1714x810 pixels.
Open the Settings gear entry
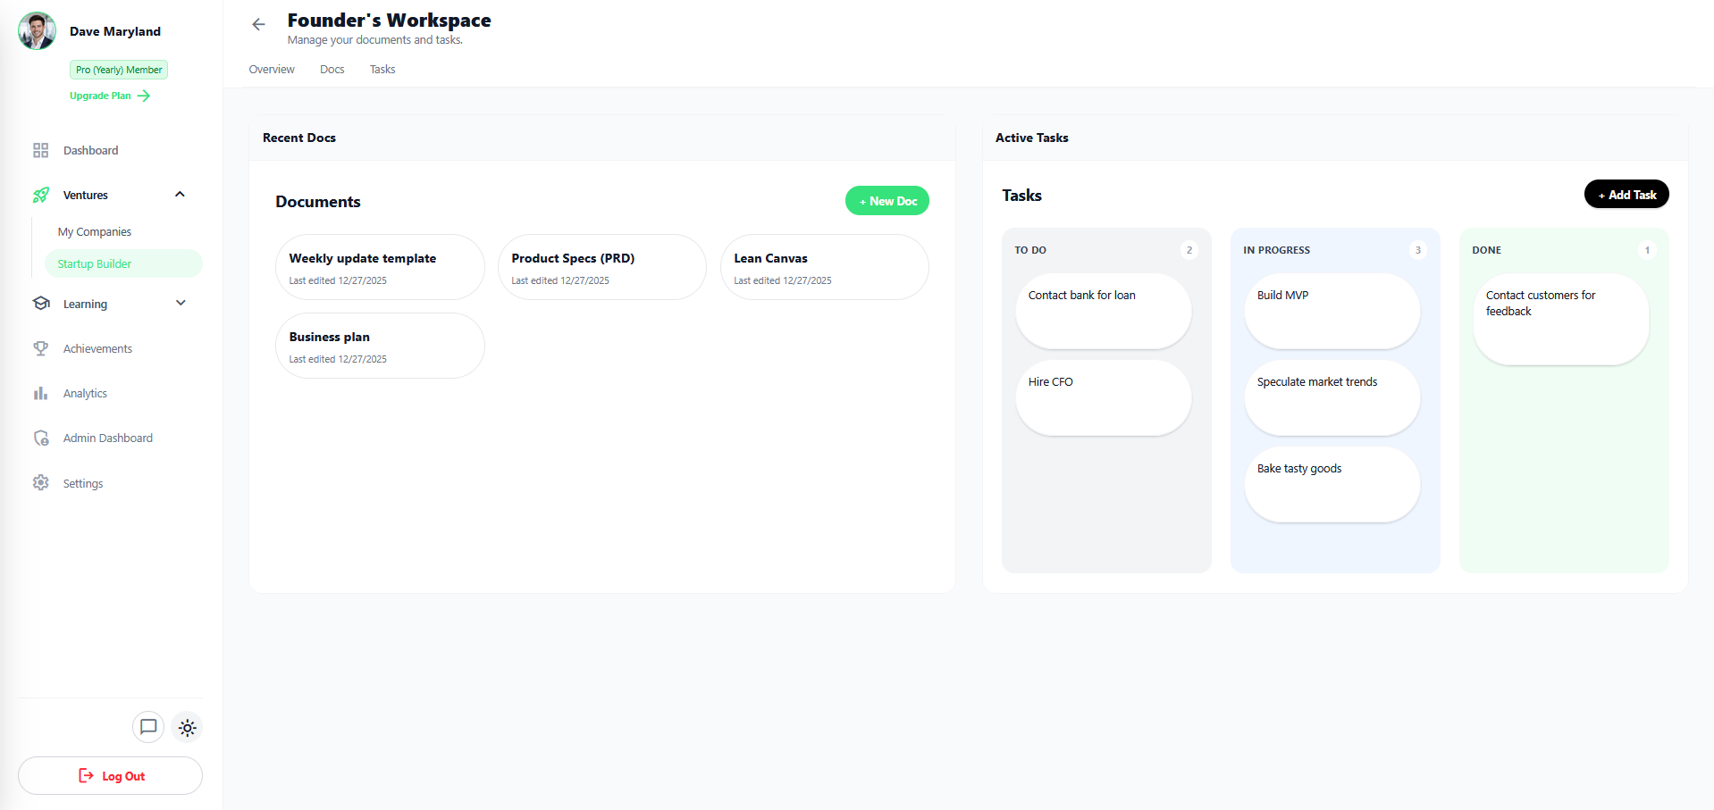click(82, 483)
